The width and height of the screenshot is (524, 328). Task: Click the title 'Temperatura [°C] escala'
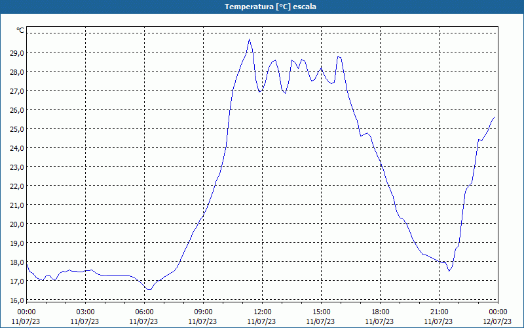(x=271, y=7)
